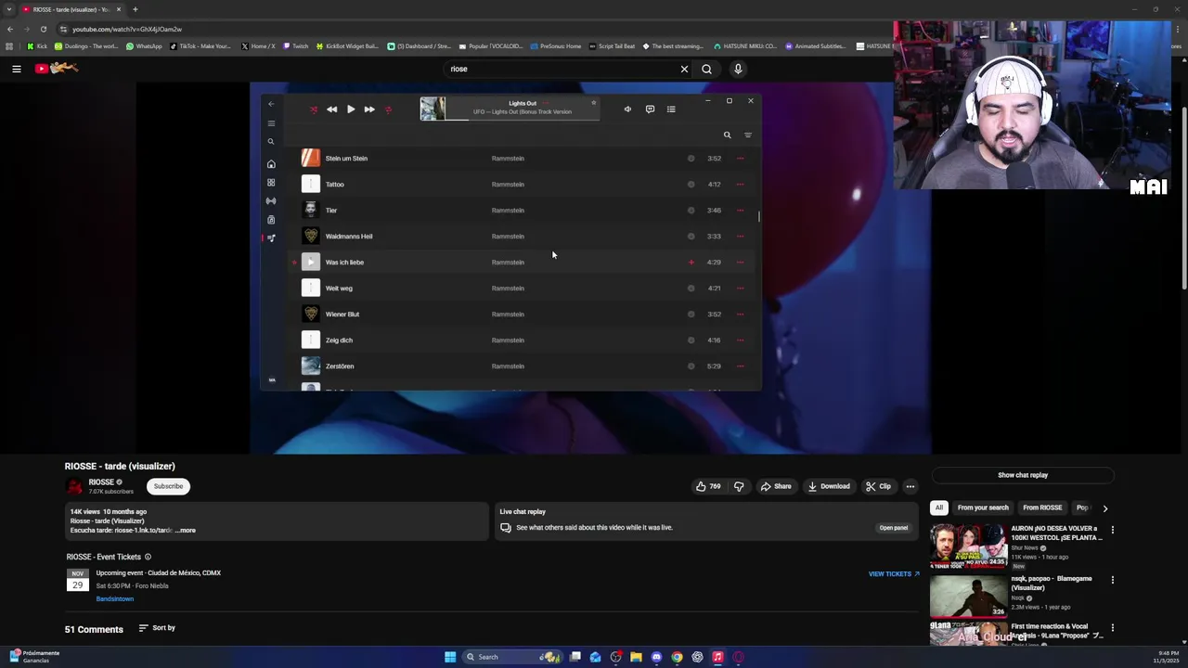Open search in music player sidebar
The height and width of the screenshot is (668, 1188).
(271, 142)
